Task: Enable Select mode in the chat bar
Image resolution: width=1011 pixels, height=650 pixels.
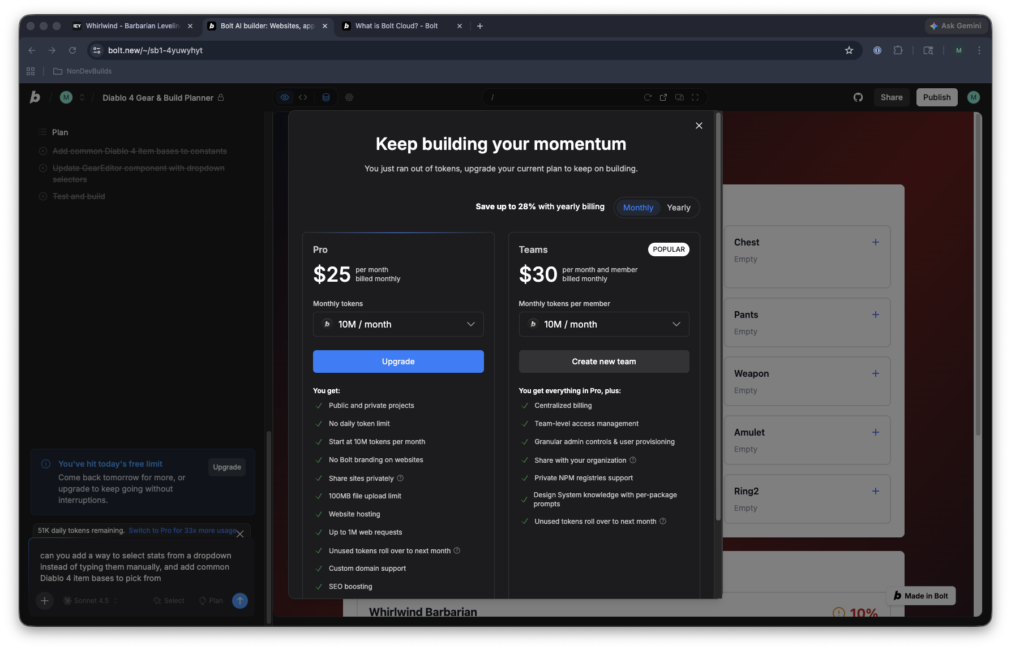Action: pyautogui.click(x=168, y=600)
